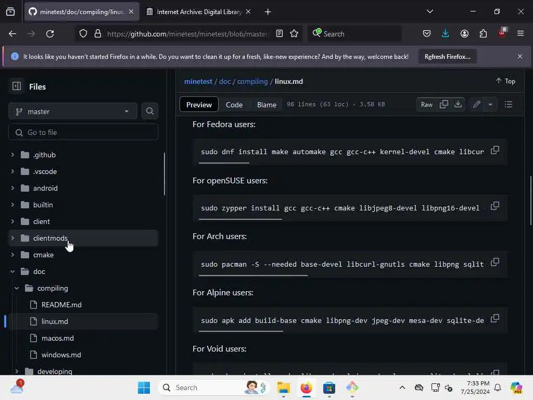Open README.md in file tree
This screenshot has width=533, height=400.
(61, 305)
